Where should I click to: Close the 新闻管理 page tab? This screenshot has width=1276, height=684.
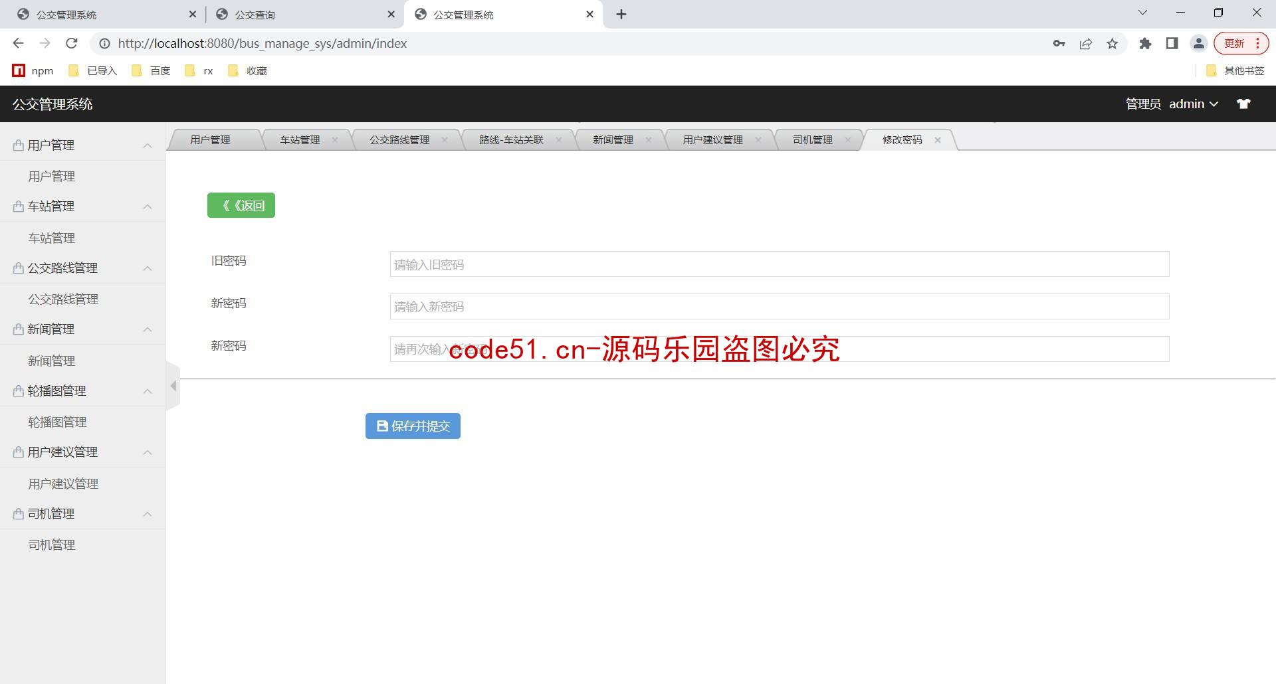tap(649, 139)
